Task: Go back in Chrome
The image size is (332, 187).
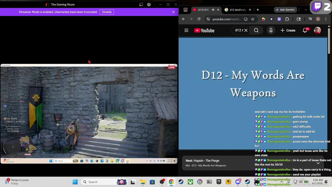Action: pyautogui.click(x=183, y=19)
